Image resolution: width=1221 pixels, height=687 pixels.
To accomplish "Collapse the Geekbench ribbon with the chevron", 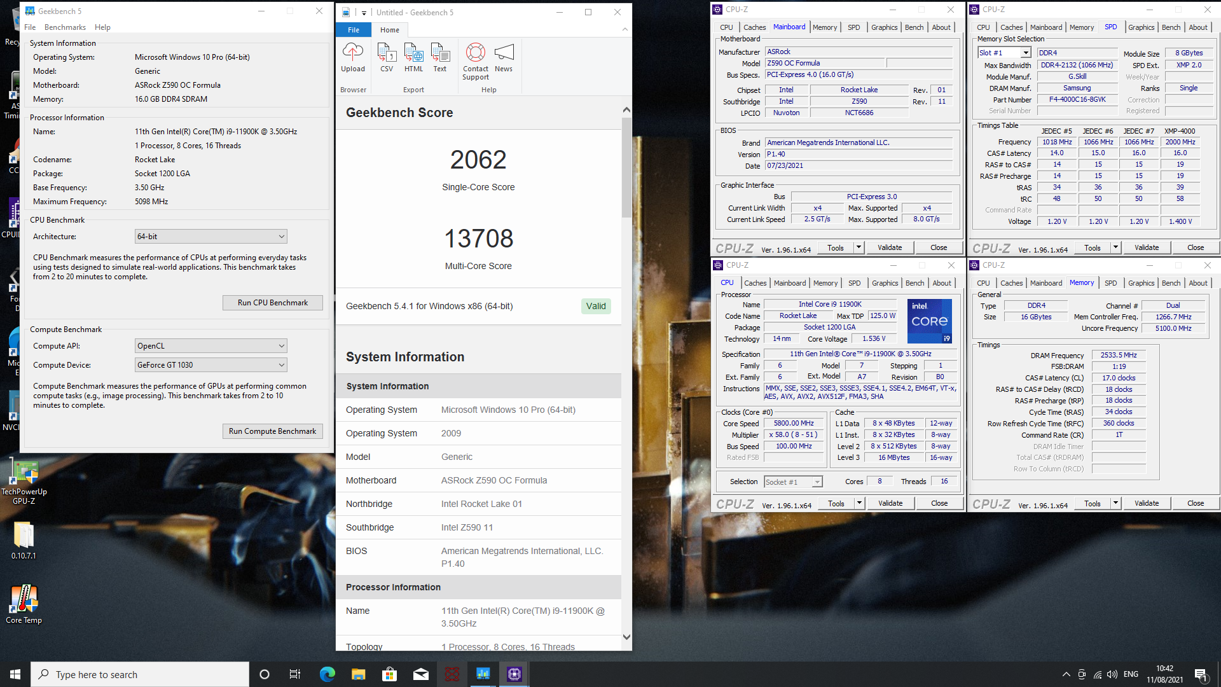I will 624,29.
